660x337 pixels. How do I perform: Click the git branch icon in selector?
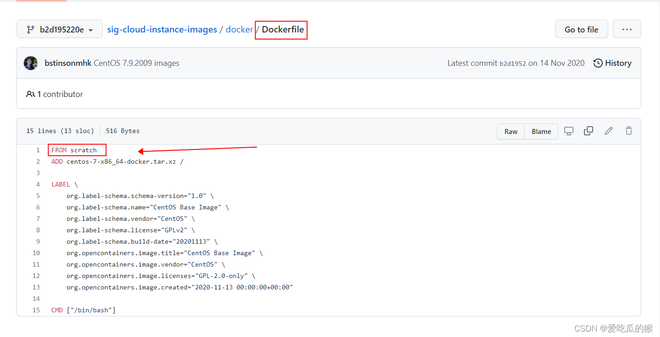tap(30, 30)
